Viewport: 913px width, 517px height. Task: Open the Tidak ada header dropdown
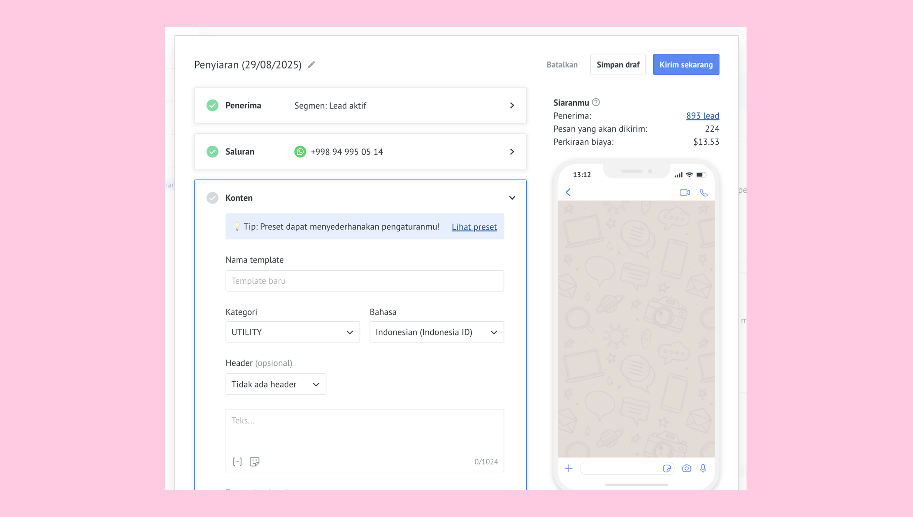276,384
